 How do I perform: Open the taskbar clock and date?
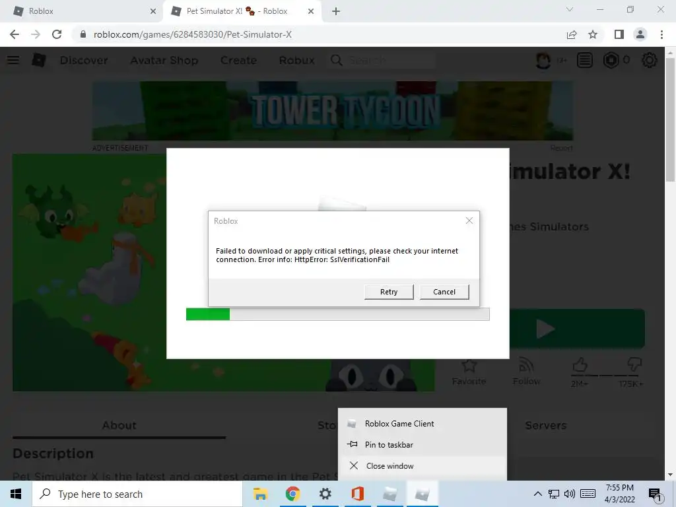click(619, 494)
